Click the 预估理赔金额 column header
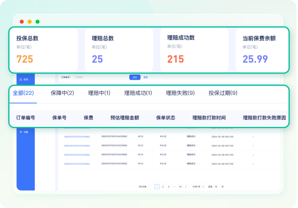Screen dimensions: 298x208 tap(125, 118)
